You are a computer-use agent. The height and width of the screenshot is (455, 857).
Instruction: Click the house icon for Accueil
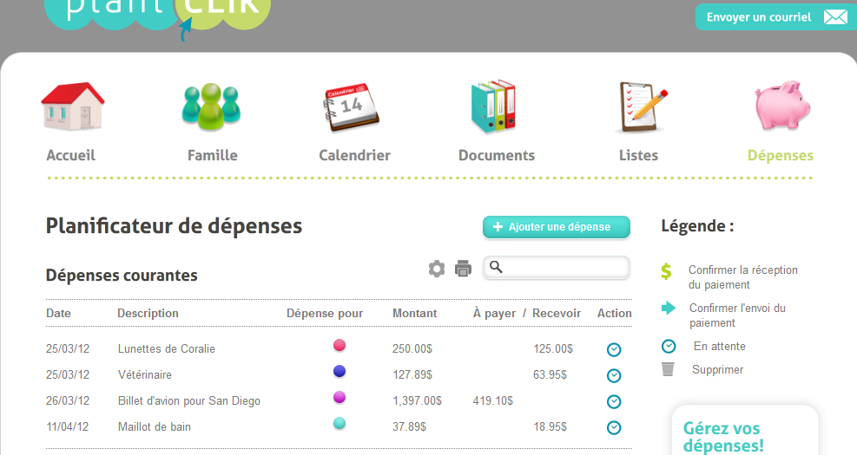pyautogui.click(x=72, y=107)
